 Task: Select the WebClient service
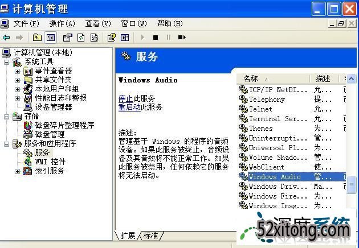pos(292,167)
